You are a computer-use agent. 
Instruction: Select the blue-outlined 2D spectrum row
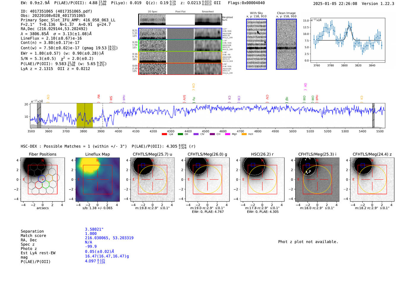[180, 34]
